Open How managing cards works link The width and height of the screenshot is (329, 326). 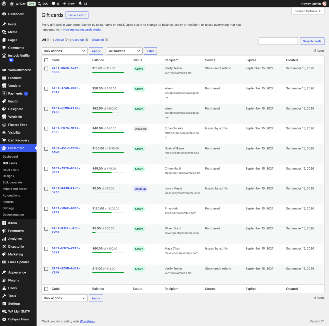[82, 30]
